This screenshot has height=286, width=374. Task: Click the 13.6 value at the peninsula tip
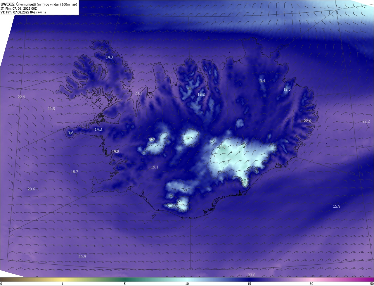pyautogui.click(x=70, y=133)
